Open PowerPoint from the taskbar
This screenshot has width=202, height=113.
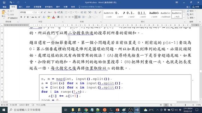[x=117, y=110]
